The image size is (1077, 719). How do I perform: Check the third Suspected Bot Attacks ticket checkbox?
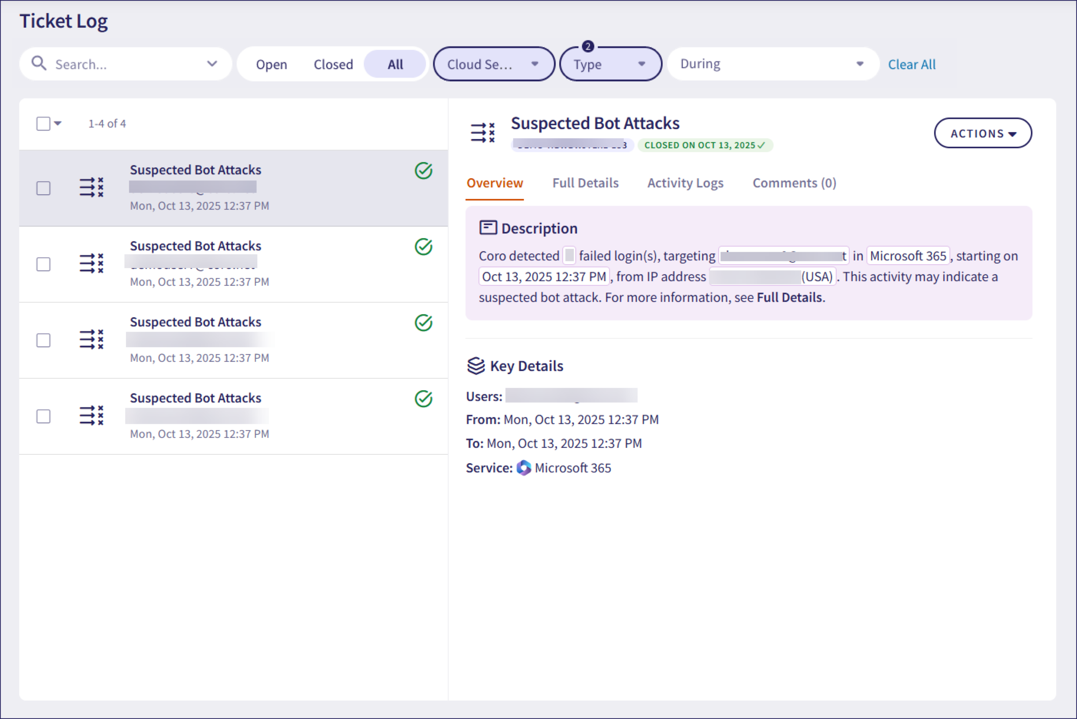(x=43, y=340)
